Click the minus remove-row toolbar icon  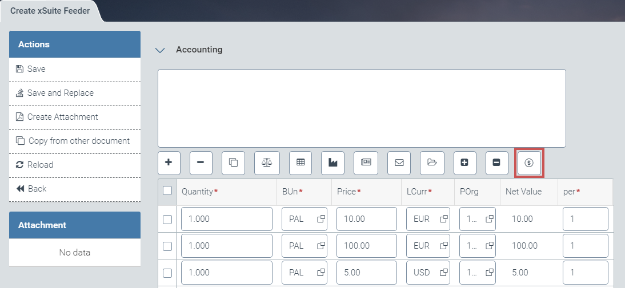point(201,163)
